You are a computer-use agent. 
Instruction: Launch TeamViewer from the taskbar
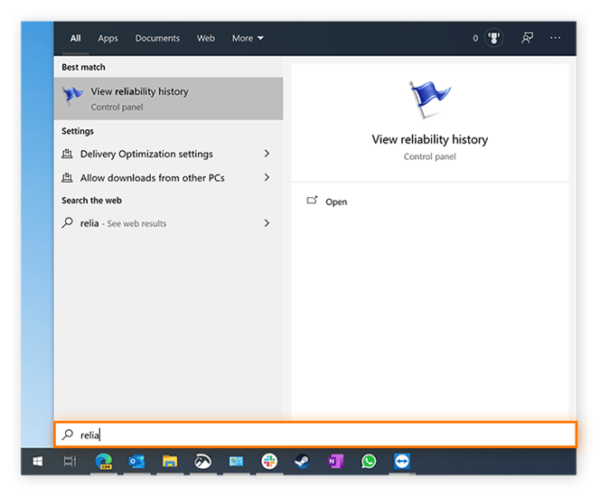402,461
